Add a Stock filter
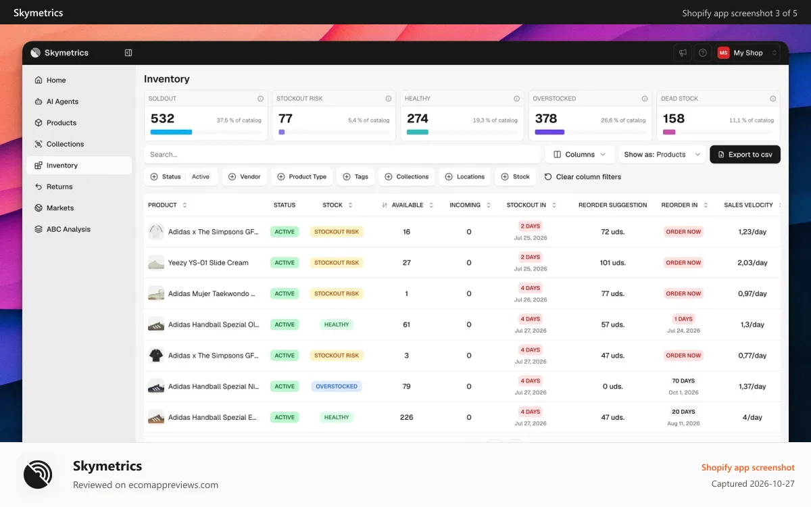Viewport: 811px width, 507px height. tap(515, 176)
